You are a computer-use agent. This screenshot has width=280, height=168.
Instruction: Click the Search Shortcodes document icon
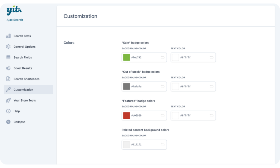8,79
